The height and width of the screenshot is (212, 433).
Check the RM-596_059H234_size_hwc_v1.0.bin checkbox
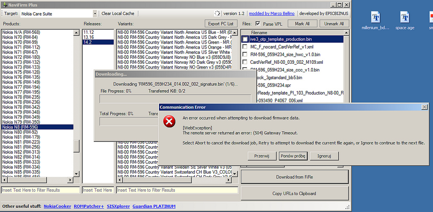[x=245, y=54]
